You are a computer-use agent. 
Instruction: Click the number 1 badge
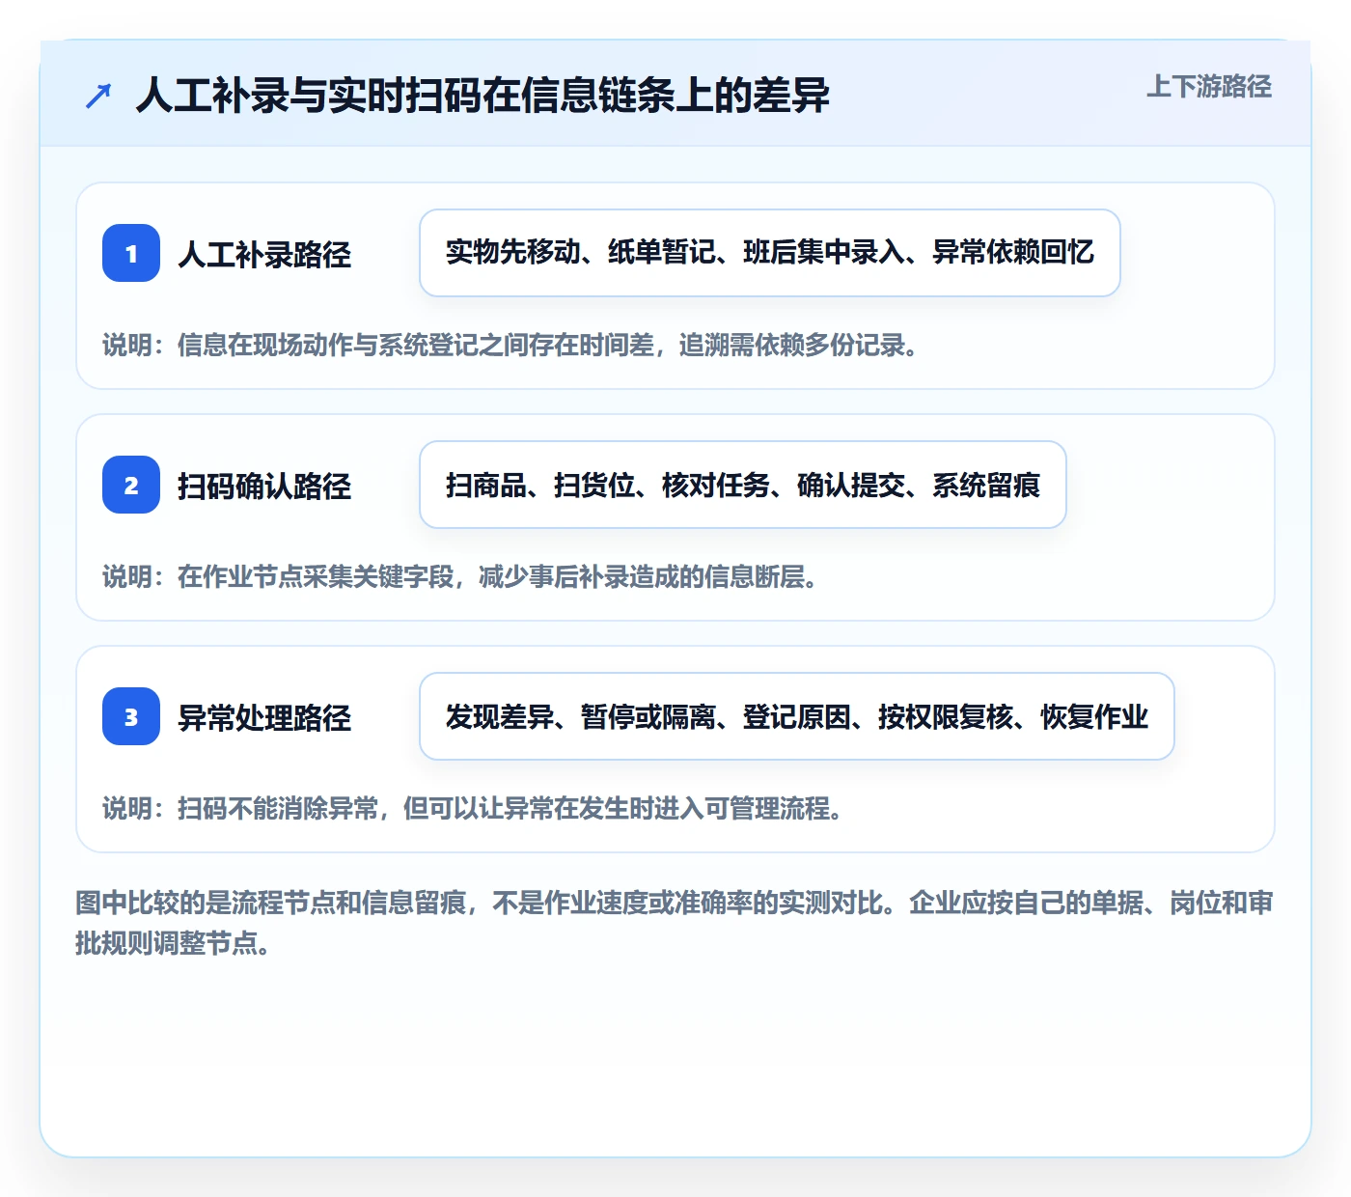click(131, 253)
